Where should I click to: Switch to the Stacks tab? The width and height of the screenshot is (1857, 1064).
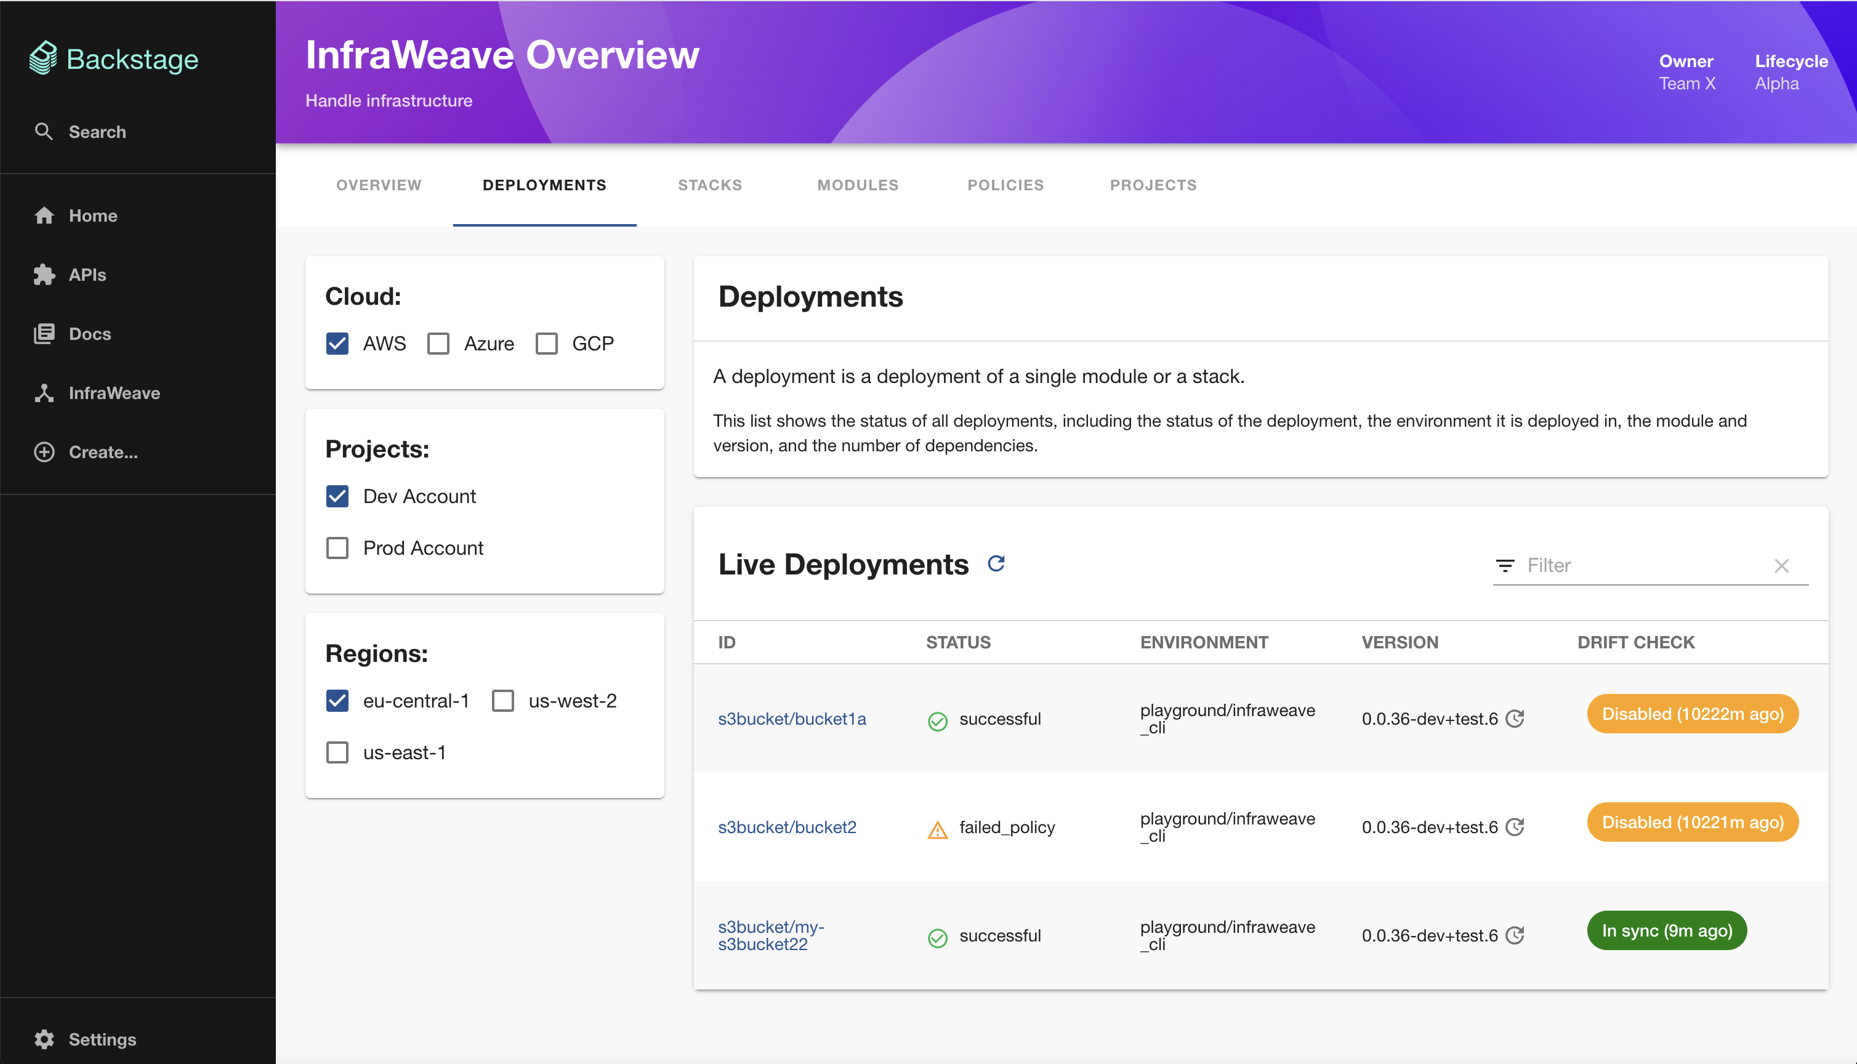point(709,185)
